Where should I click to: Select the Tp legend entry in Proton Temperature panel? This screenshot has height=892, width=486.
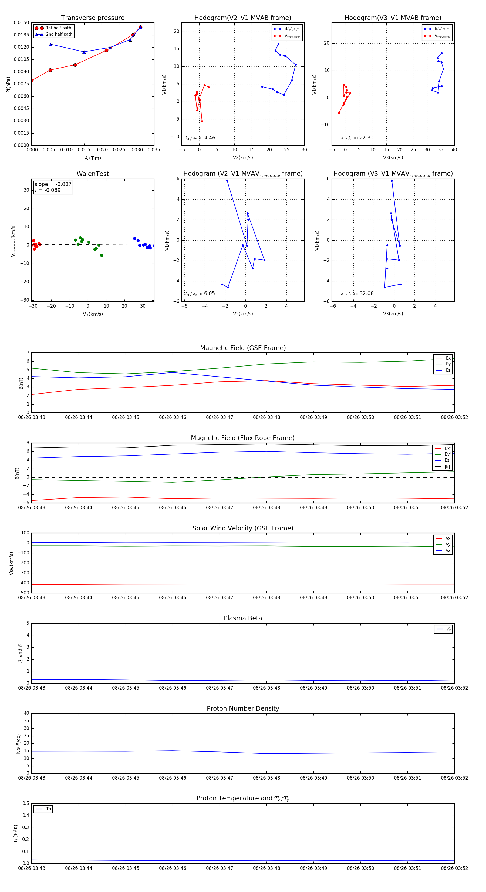(43, 809)
